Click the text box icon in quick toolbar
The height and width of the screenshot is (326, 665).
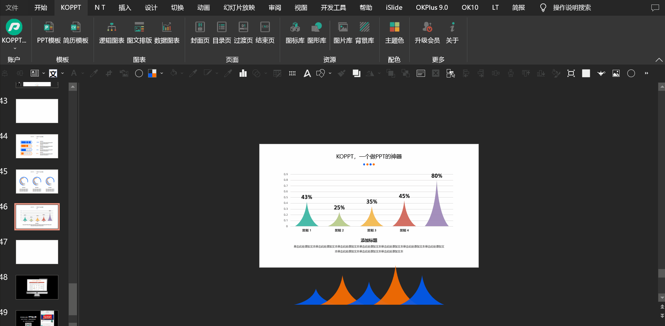click(35, 73)
